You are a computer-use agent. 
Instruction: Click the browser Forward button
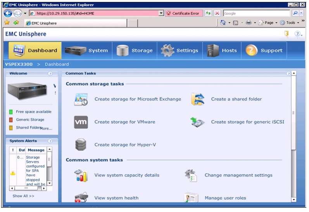pyautogui.click(x=17, y=13)
